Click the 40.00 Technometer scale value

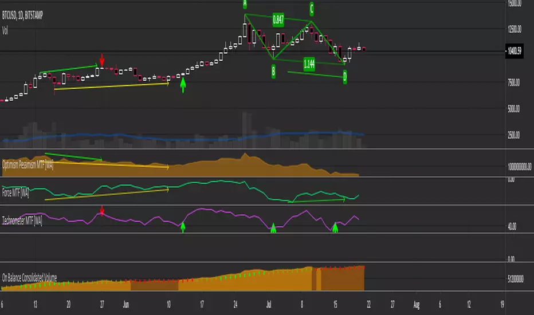coord(512,226)
